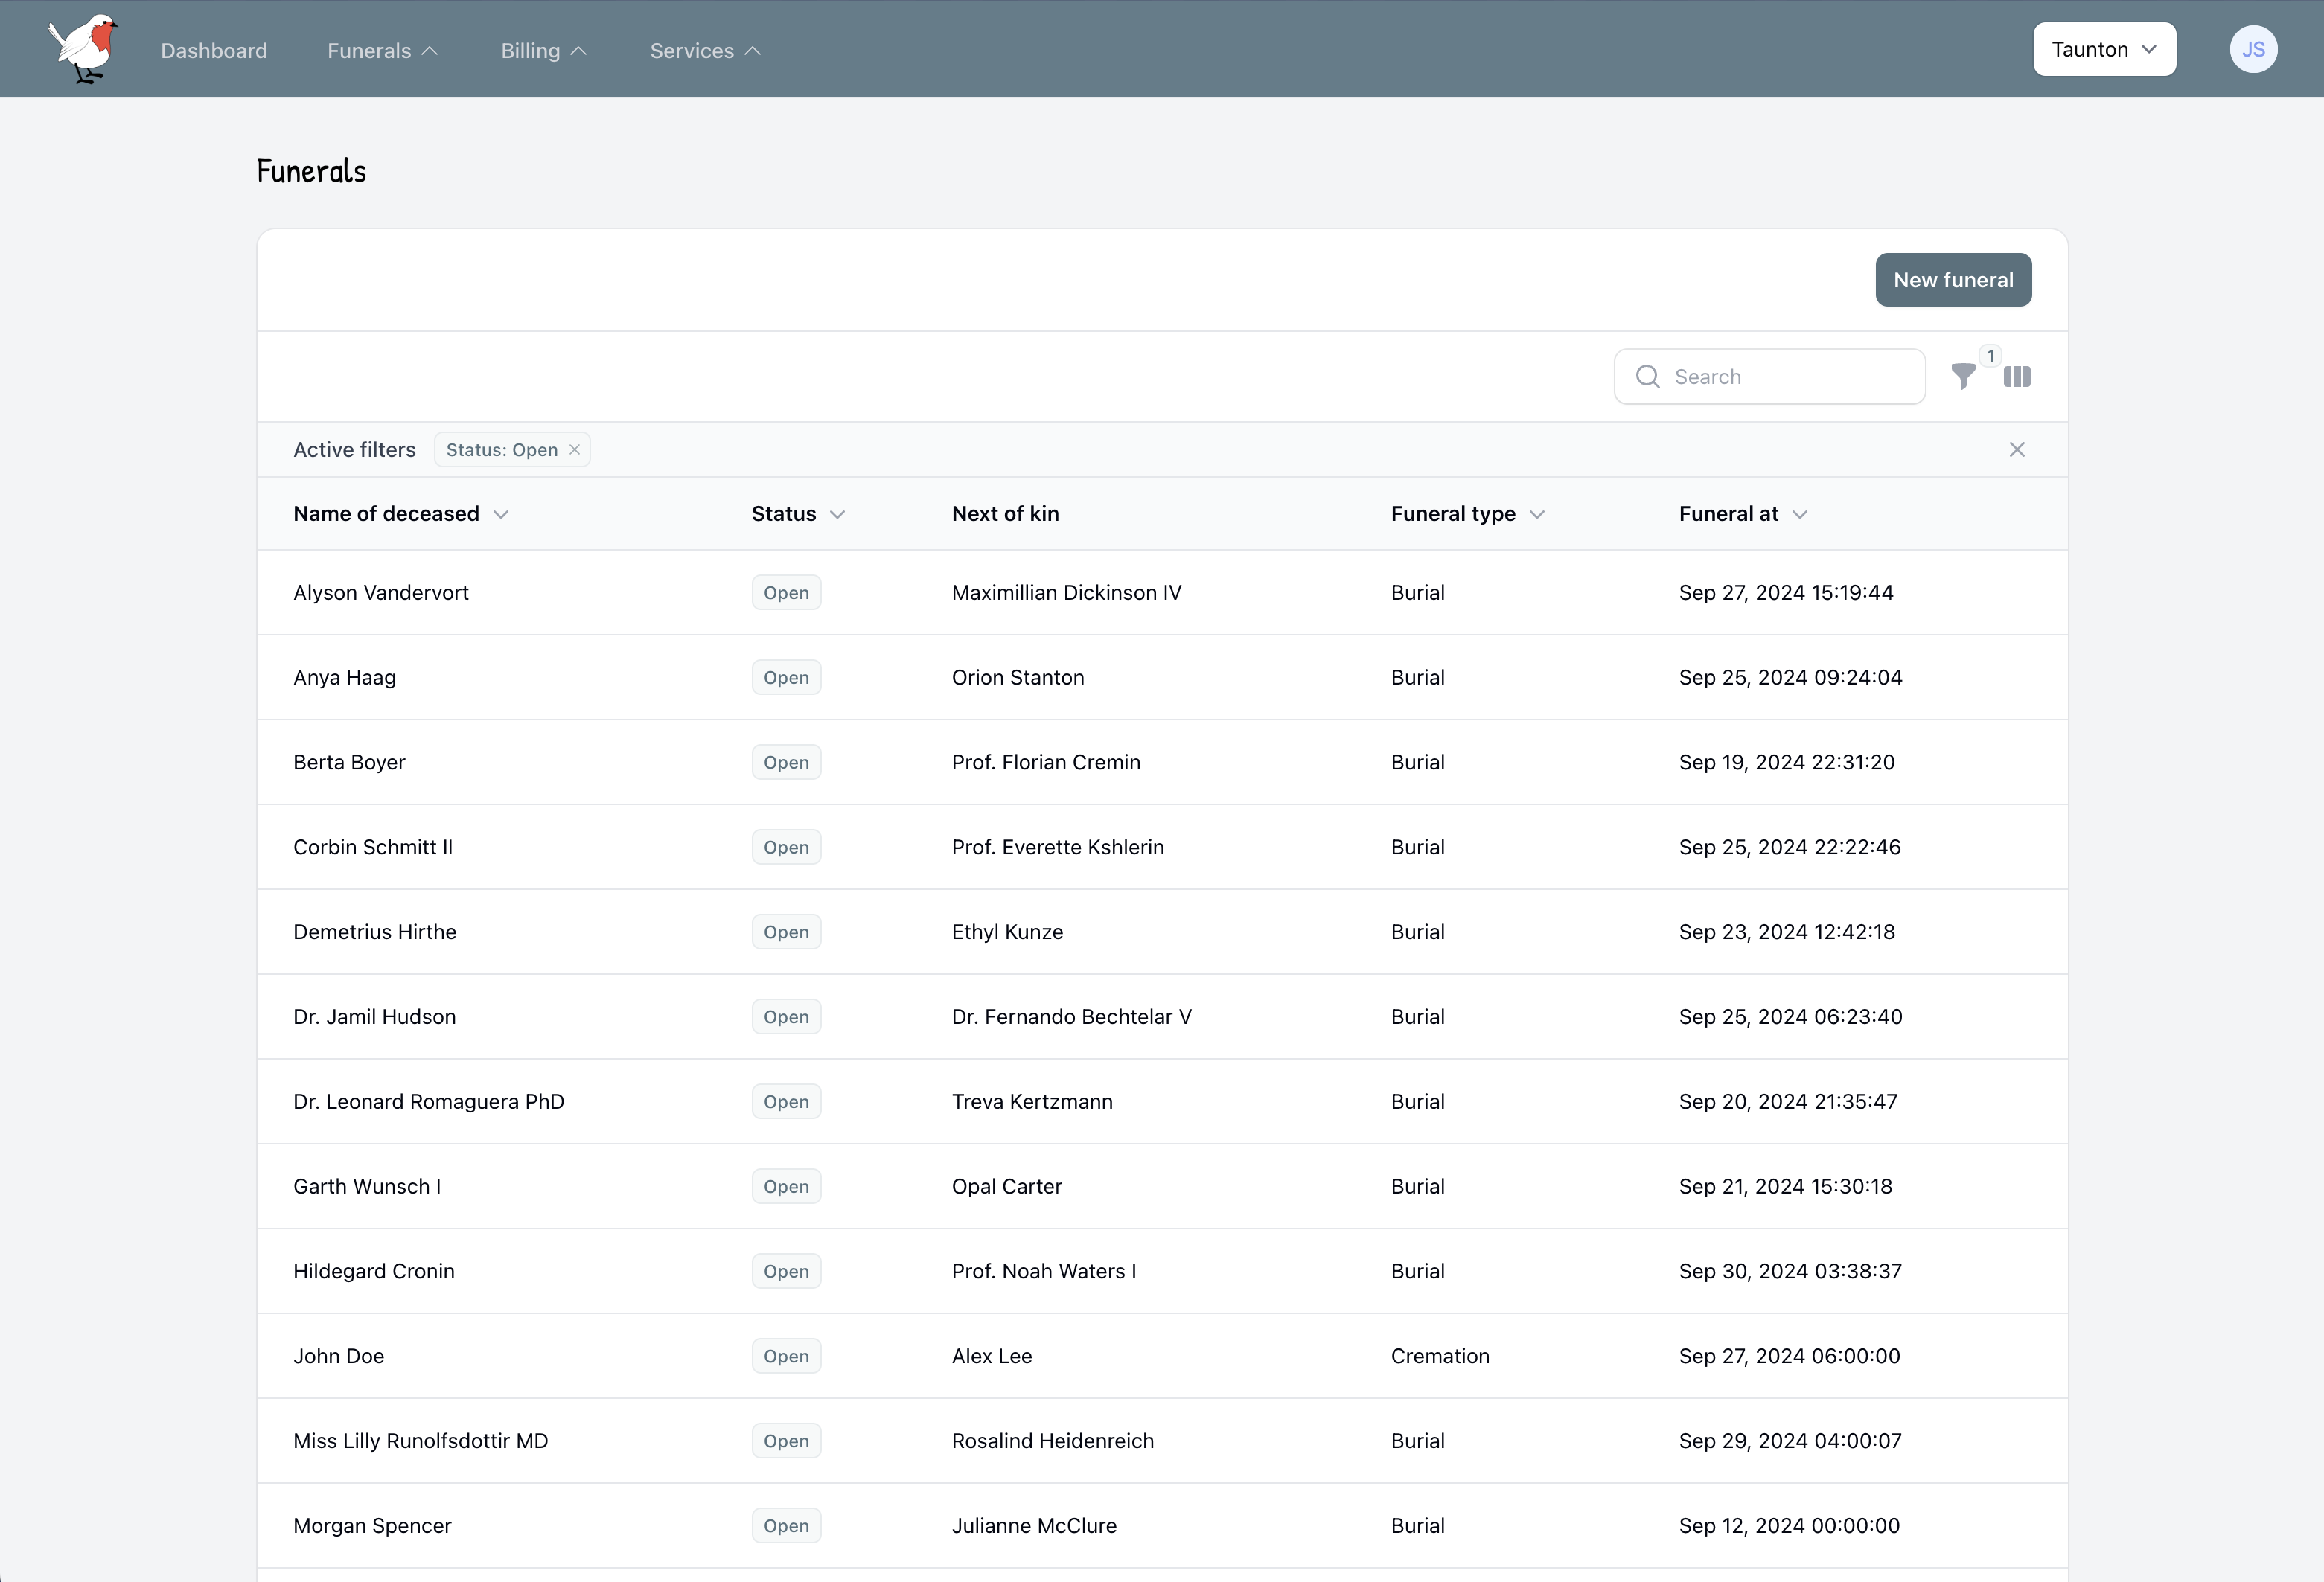Focus the Search input field

[1769, 377]
